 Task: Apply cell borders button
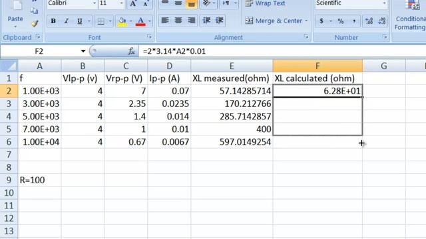(x=101, y=21)
